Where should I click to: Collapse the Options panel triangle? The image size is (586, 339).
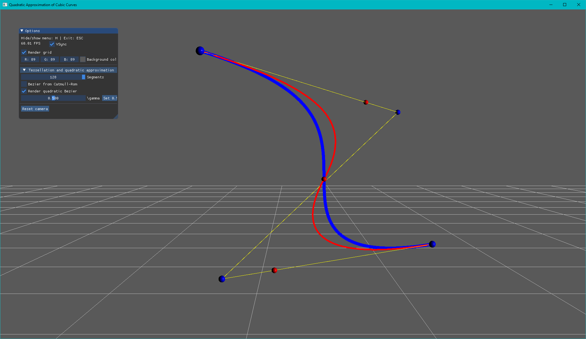coord(22,31)
